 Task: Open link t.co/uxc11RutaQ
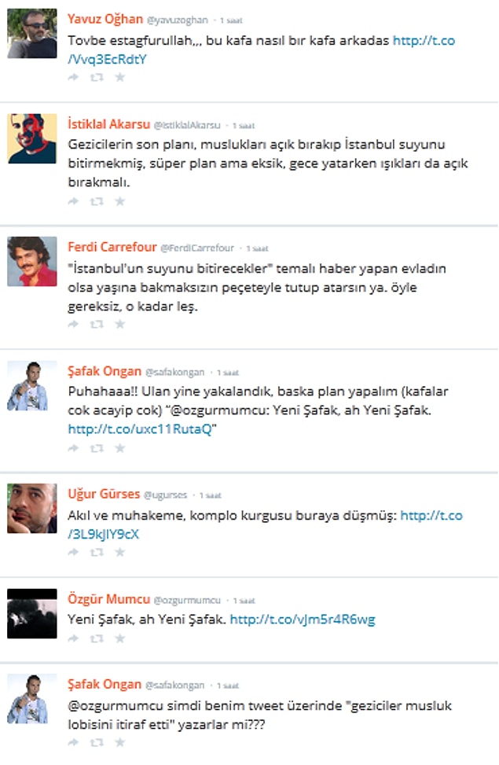click(140, 429)
